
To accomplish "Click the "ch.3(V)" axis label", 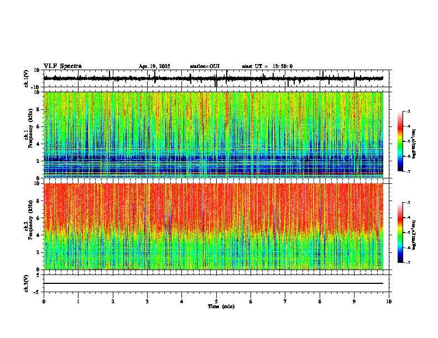I will coord(27,283).
